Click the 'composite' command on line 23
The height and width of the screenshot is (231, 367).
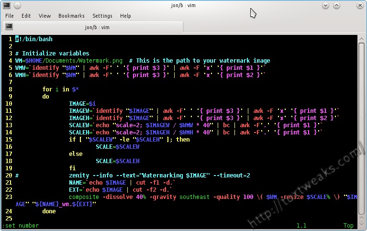point(84,197)
